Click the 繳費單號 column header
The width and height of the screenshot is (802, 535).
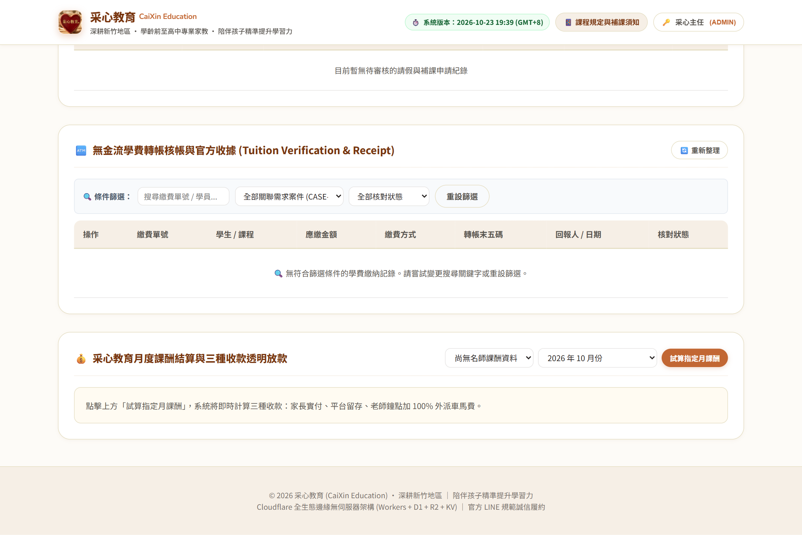pos(153,235)
